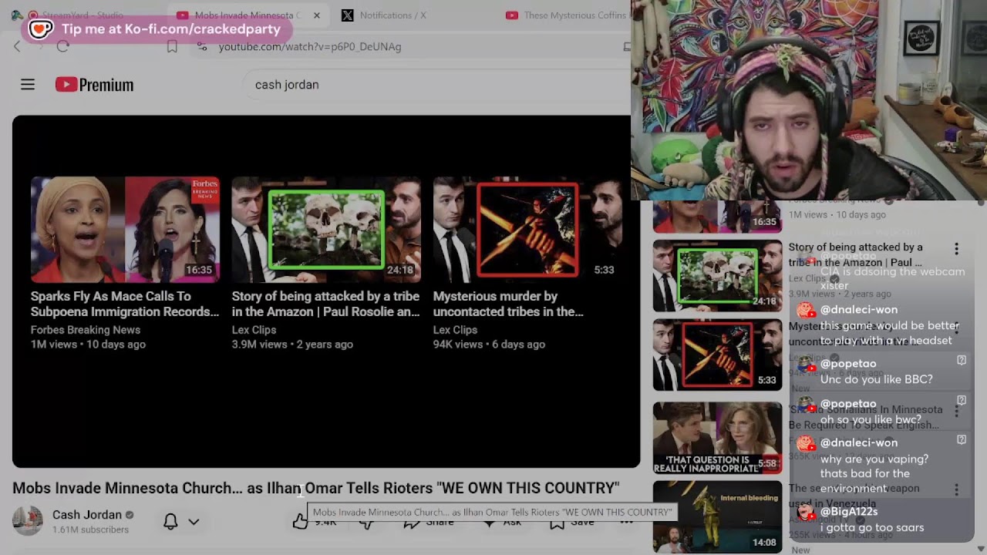Switch to the Notifications / X tab
The width and height of the screenshot is (987, 555).
tap(386, 15)
